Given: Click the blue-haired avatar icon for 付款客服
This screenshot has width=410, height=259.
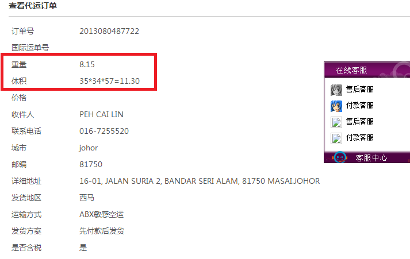Looking at the screenshot, I should [336, 106].
